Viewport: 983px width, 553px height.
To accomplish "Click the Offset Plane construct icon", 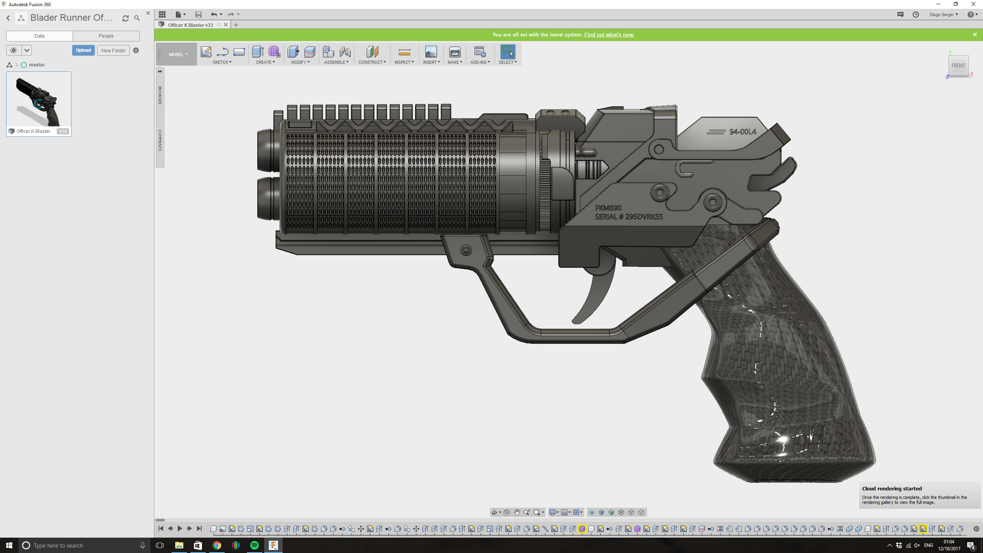I will pyautogui.click(x=372, y=51).
